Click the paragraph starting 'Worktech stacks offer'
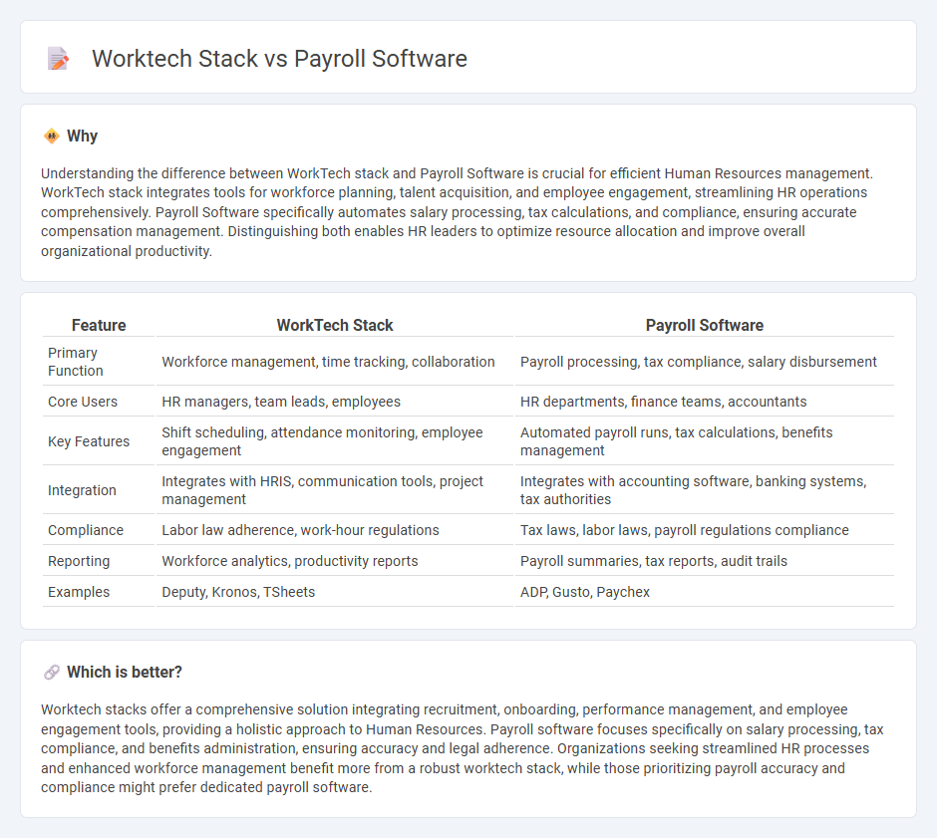Viewport: 937px width, 838px height. (462, 749)
